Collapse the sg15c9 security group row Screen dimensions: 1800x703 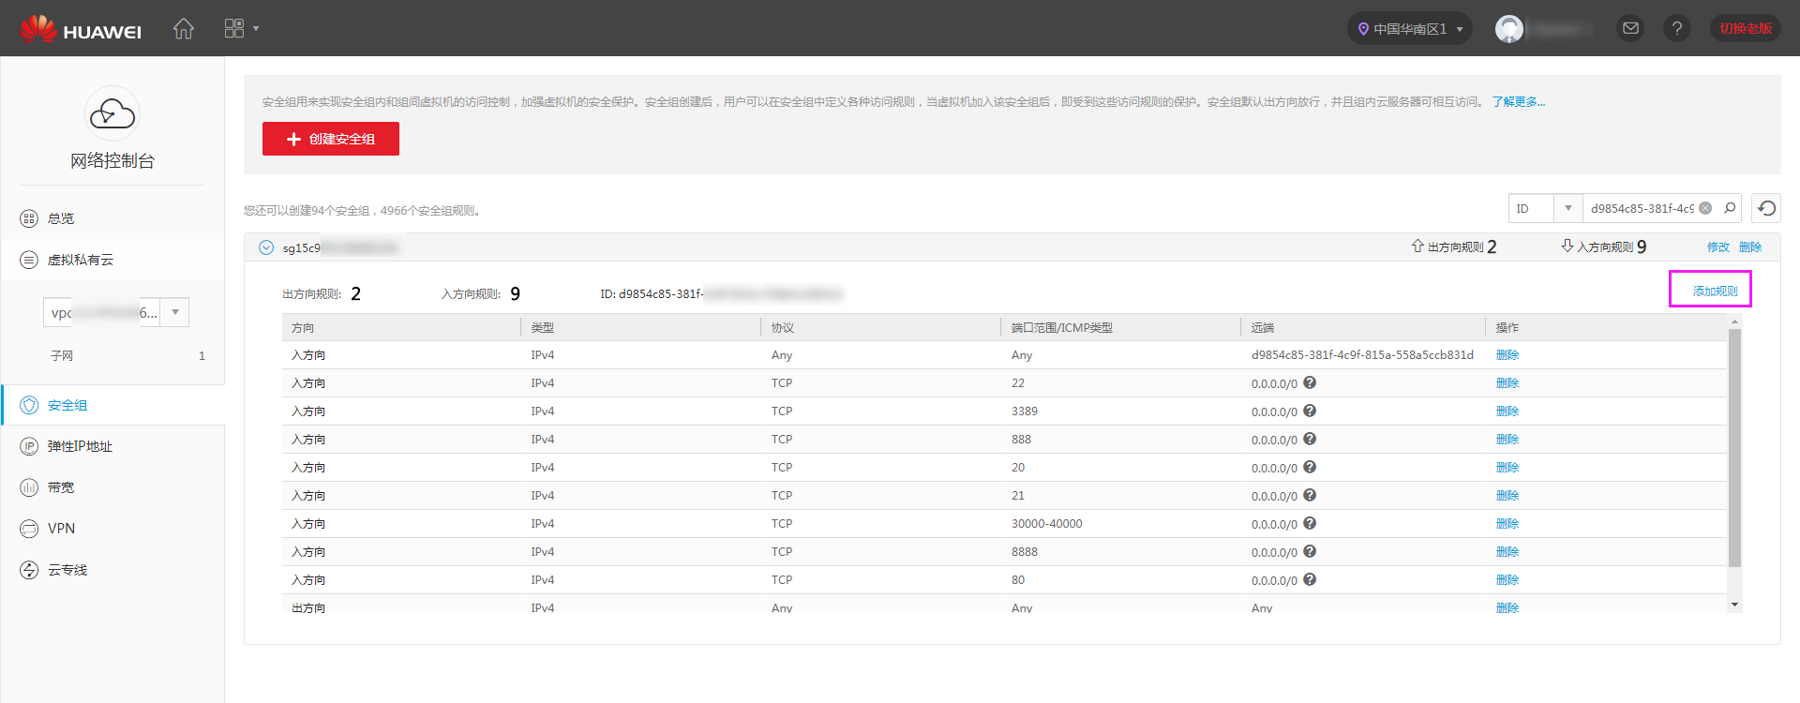tap(266, 247)
